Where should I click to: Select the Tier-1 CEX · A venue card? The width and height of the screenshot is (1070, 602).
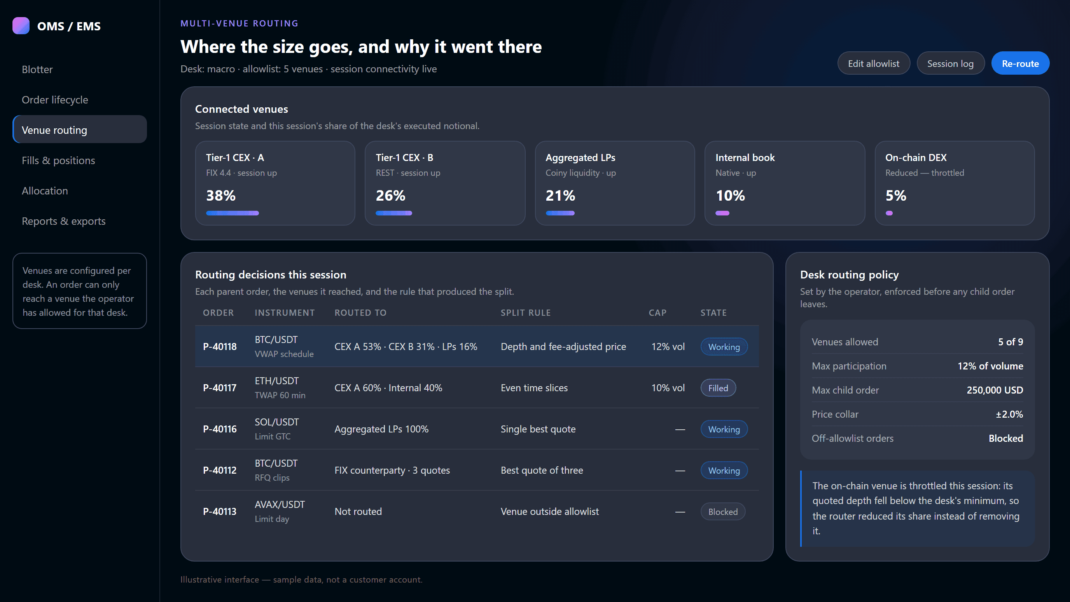(x=275, y=183)
